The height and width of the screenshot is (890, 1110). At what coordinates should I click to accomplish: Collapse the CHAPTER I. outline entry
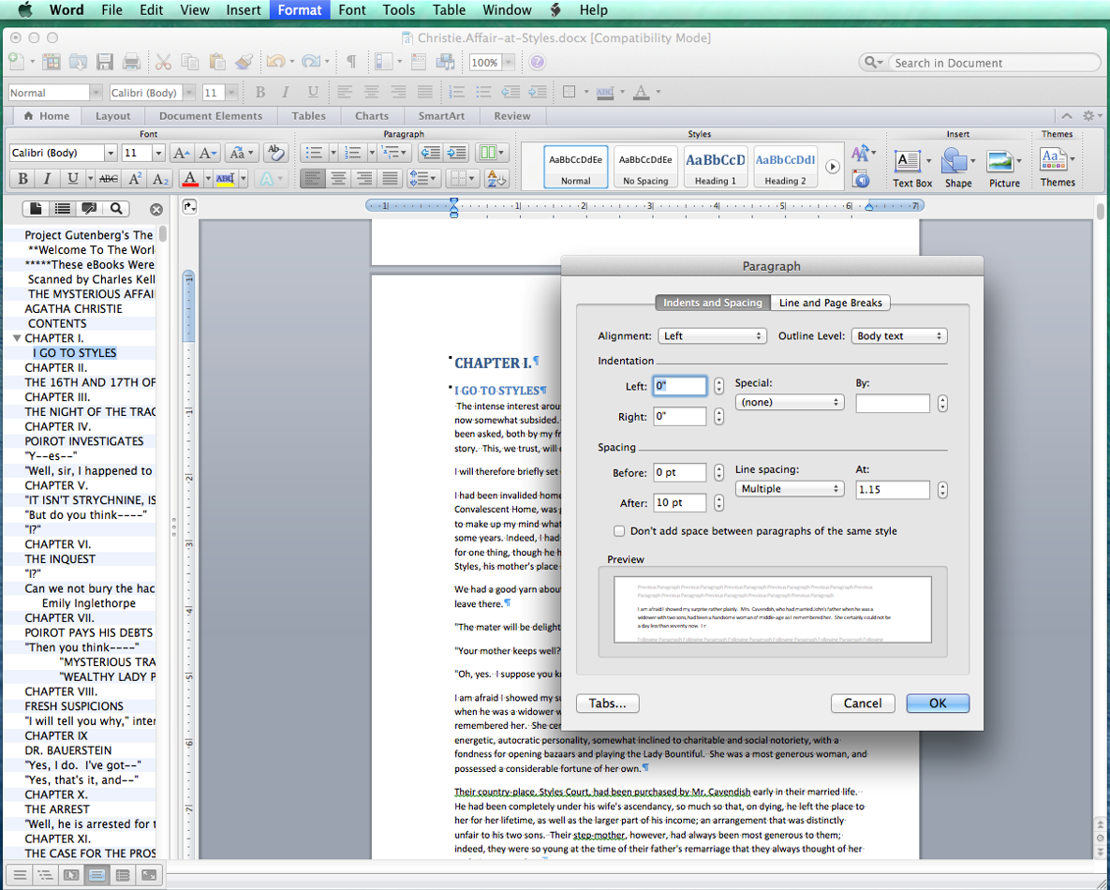(x=17, y=338)
